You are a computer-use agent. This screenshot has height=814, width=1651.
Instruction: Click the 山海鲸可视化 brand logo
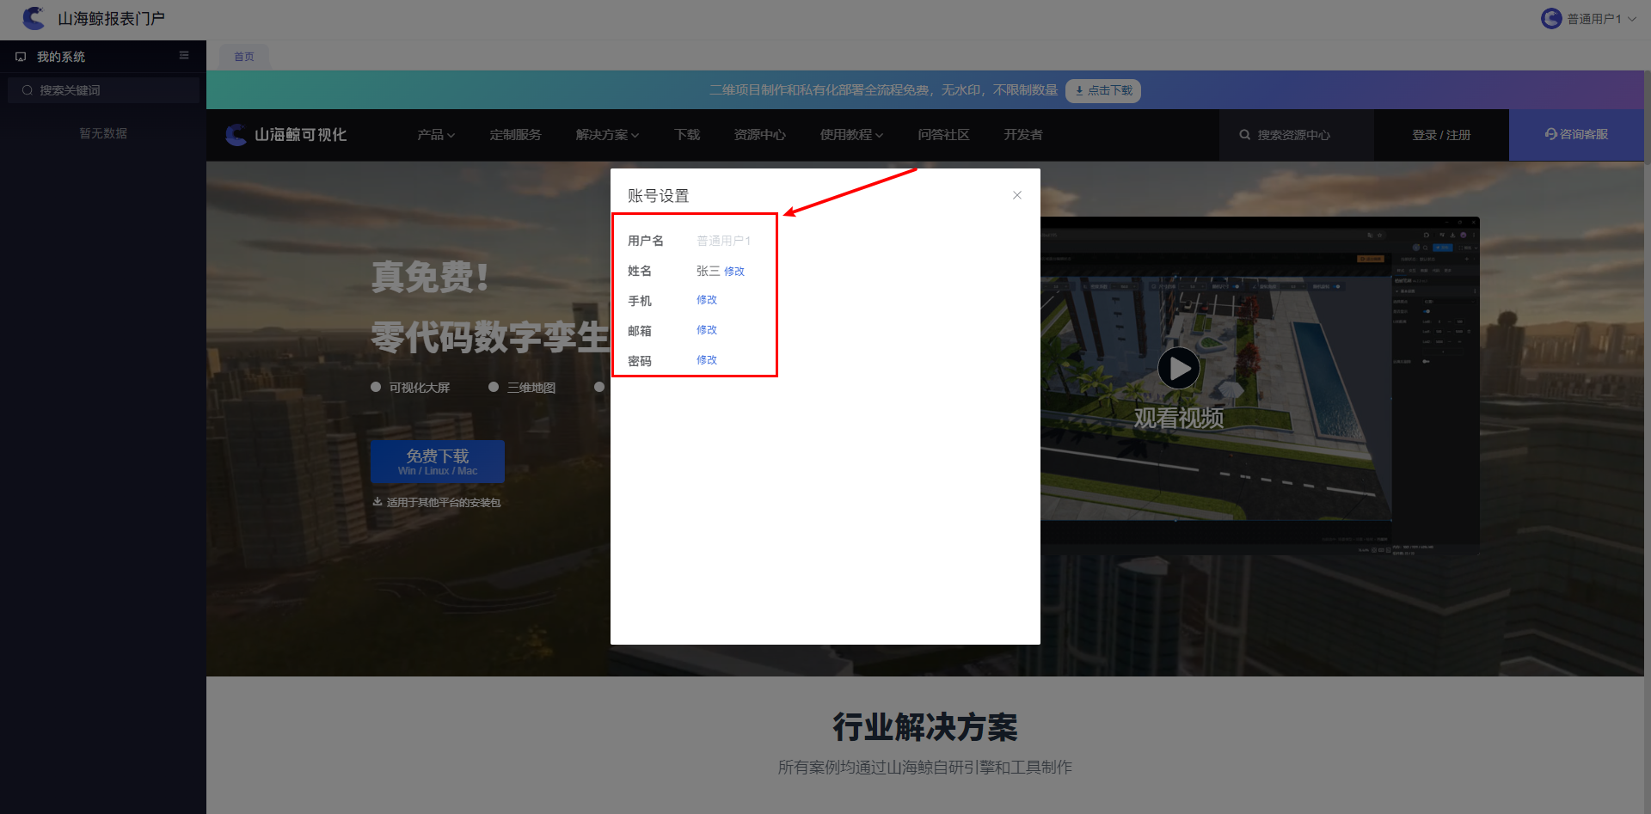pyautogui.click(x=285, y=135)
